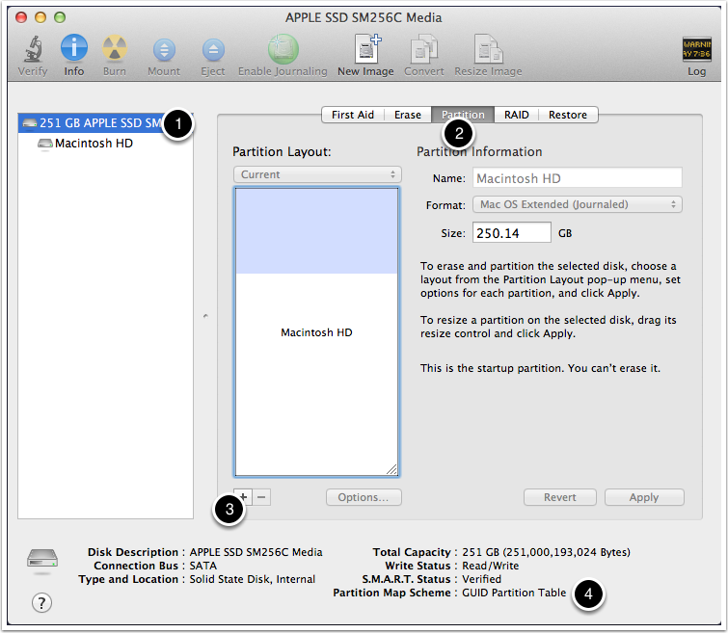This screenshot has height=633, width=728.
Task: Click the Revert button
Action: pos(560,497)
